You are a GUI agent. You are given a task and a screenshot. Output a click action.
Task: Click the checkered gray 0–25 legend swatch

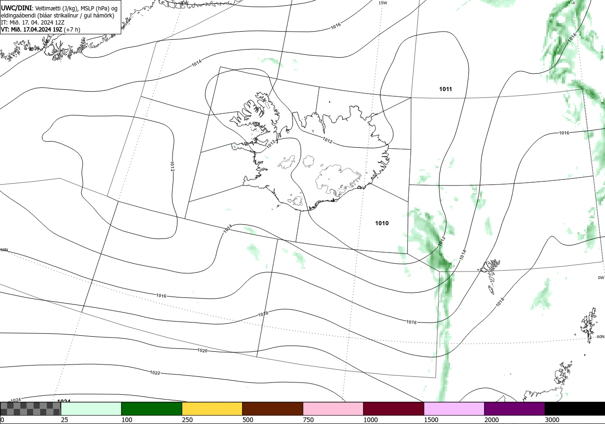click(x=31, y=408)
